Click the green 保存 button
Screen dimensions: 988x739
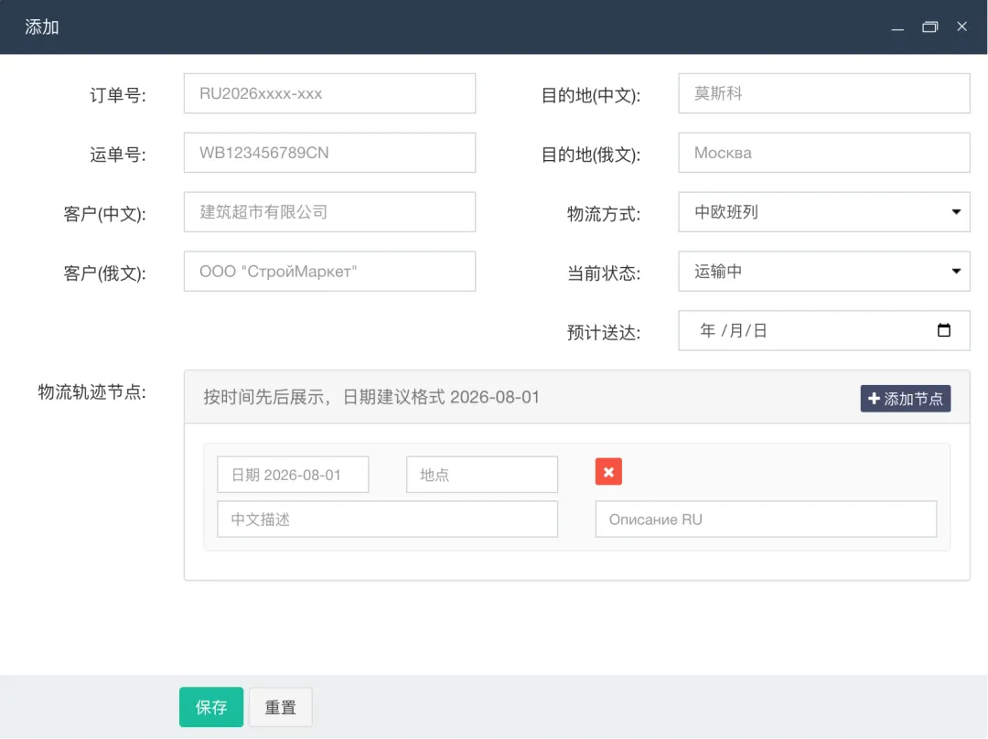(211, 707)
